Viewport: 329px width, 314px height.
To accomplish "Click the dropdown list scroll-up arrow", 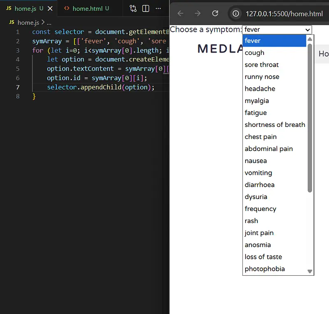I will [x=310, y=39].
